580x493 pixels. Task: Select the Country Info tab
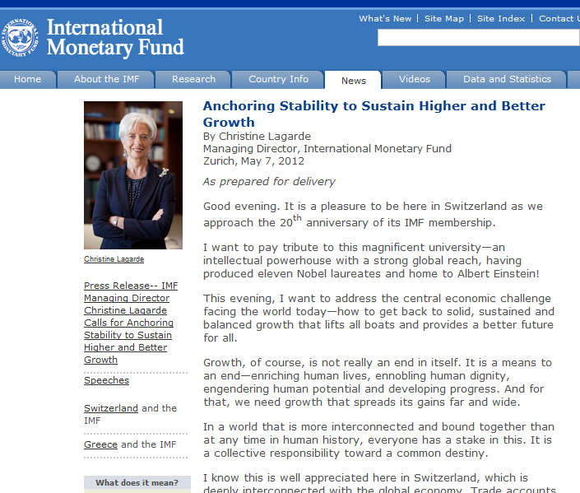point(278,80)
